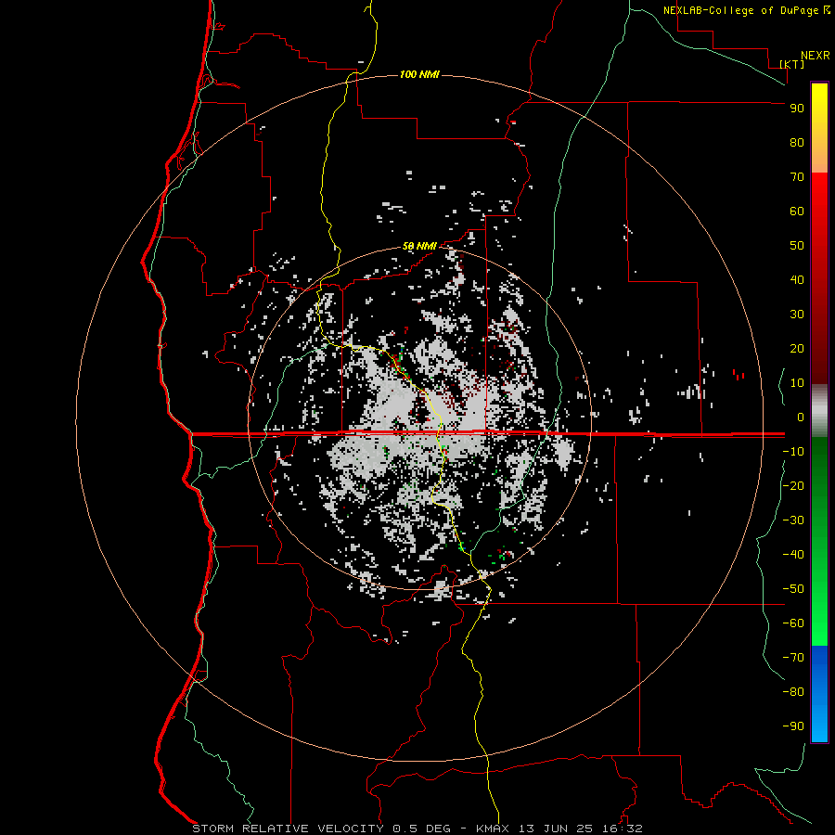Click the 70 value on the velocity scale
835x835 pixels.
(797, 177)
